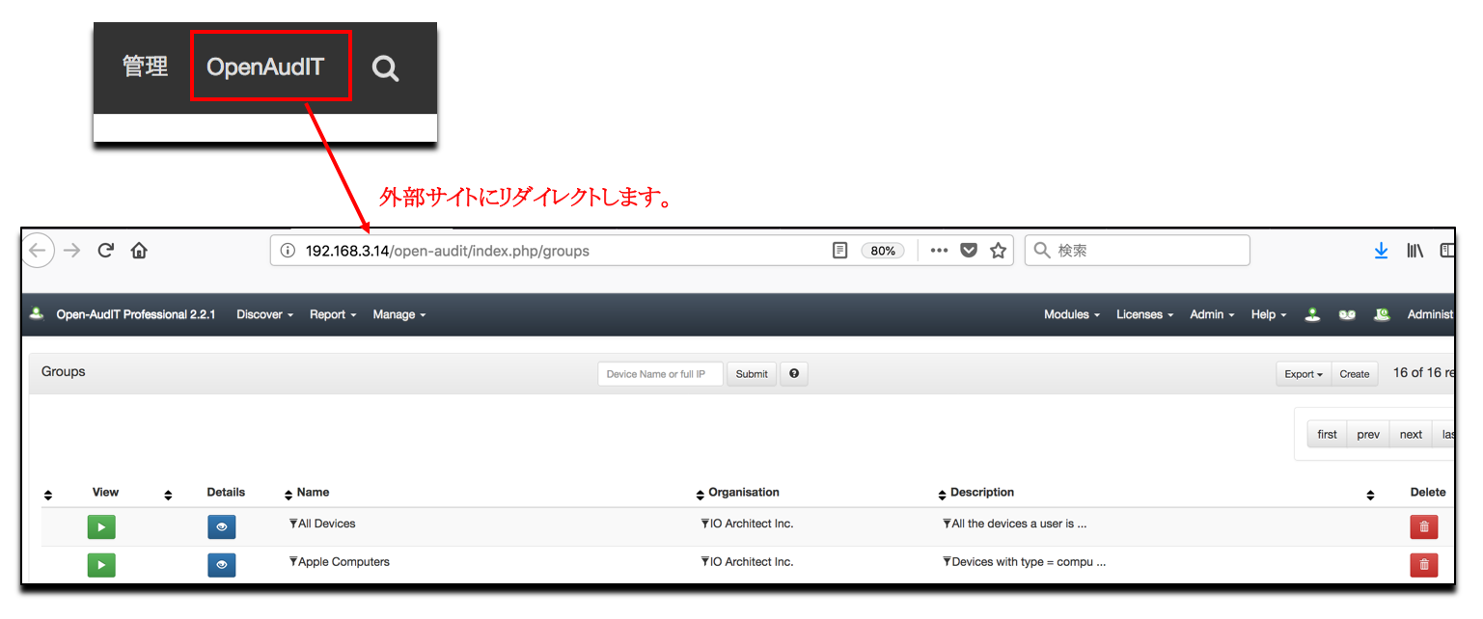The height and width of the screenshot is (619, 1483).
Task: Go to the prev page
Action: point(1368,434)
